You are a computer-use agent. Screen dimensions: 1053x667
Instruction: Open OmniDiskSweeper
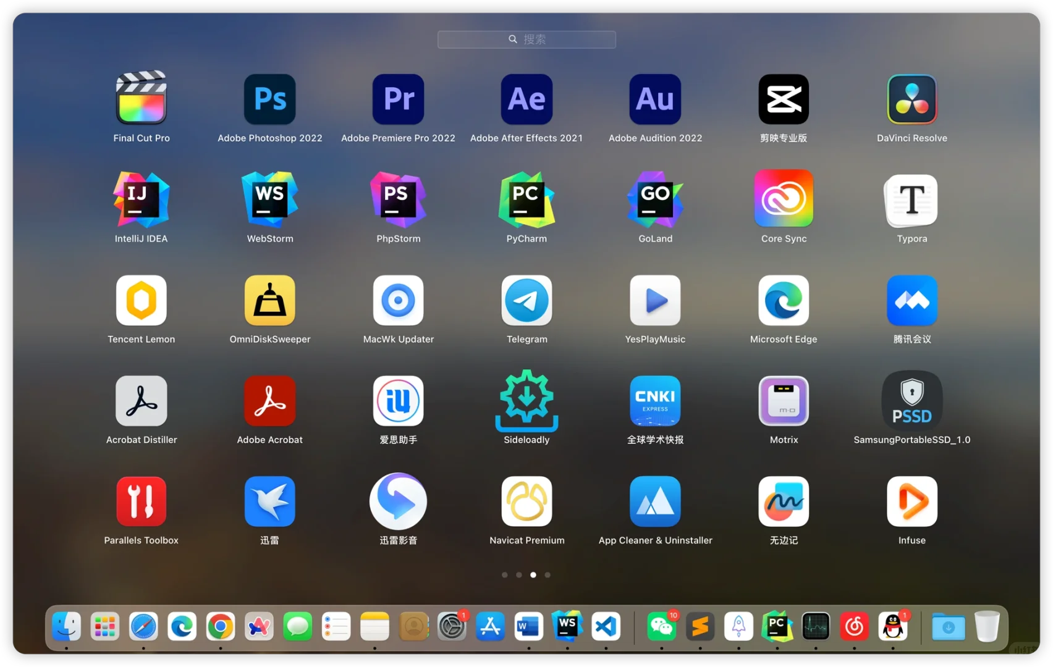(270, 300)
